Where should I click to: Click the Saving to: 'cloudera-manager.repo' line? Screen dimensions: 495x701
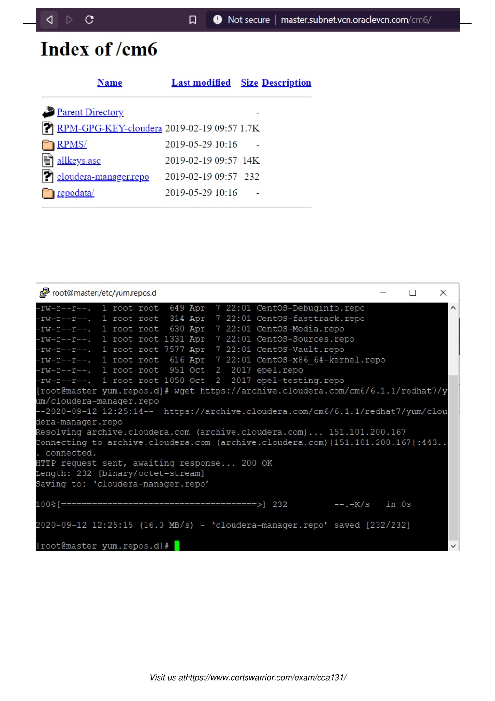(122, 484)
